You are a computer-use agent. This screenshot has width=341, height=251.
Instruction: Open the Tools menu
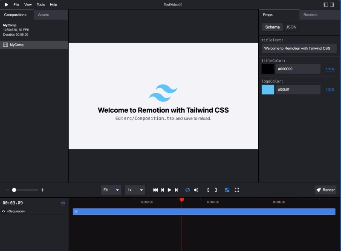[x=40, y=5]
